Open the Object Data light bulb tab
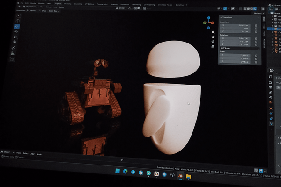Screen dimensions: 281x187 271,123
